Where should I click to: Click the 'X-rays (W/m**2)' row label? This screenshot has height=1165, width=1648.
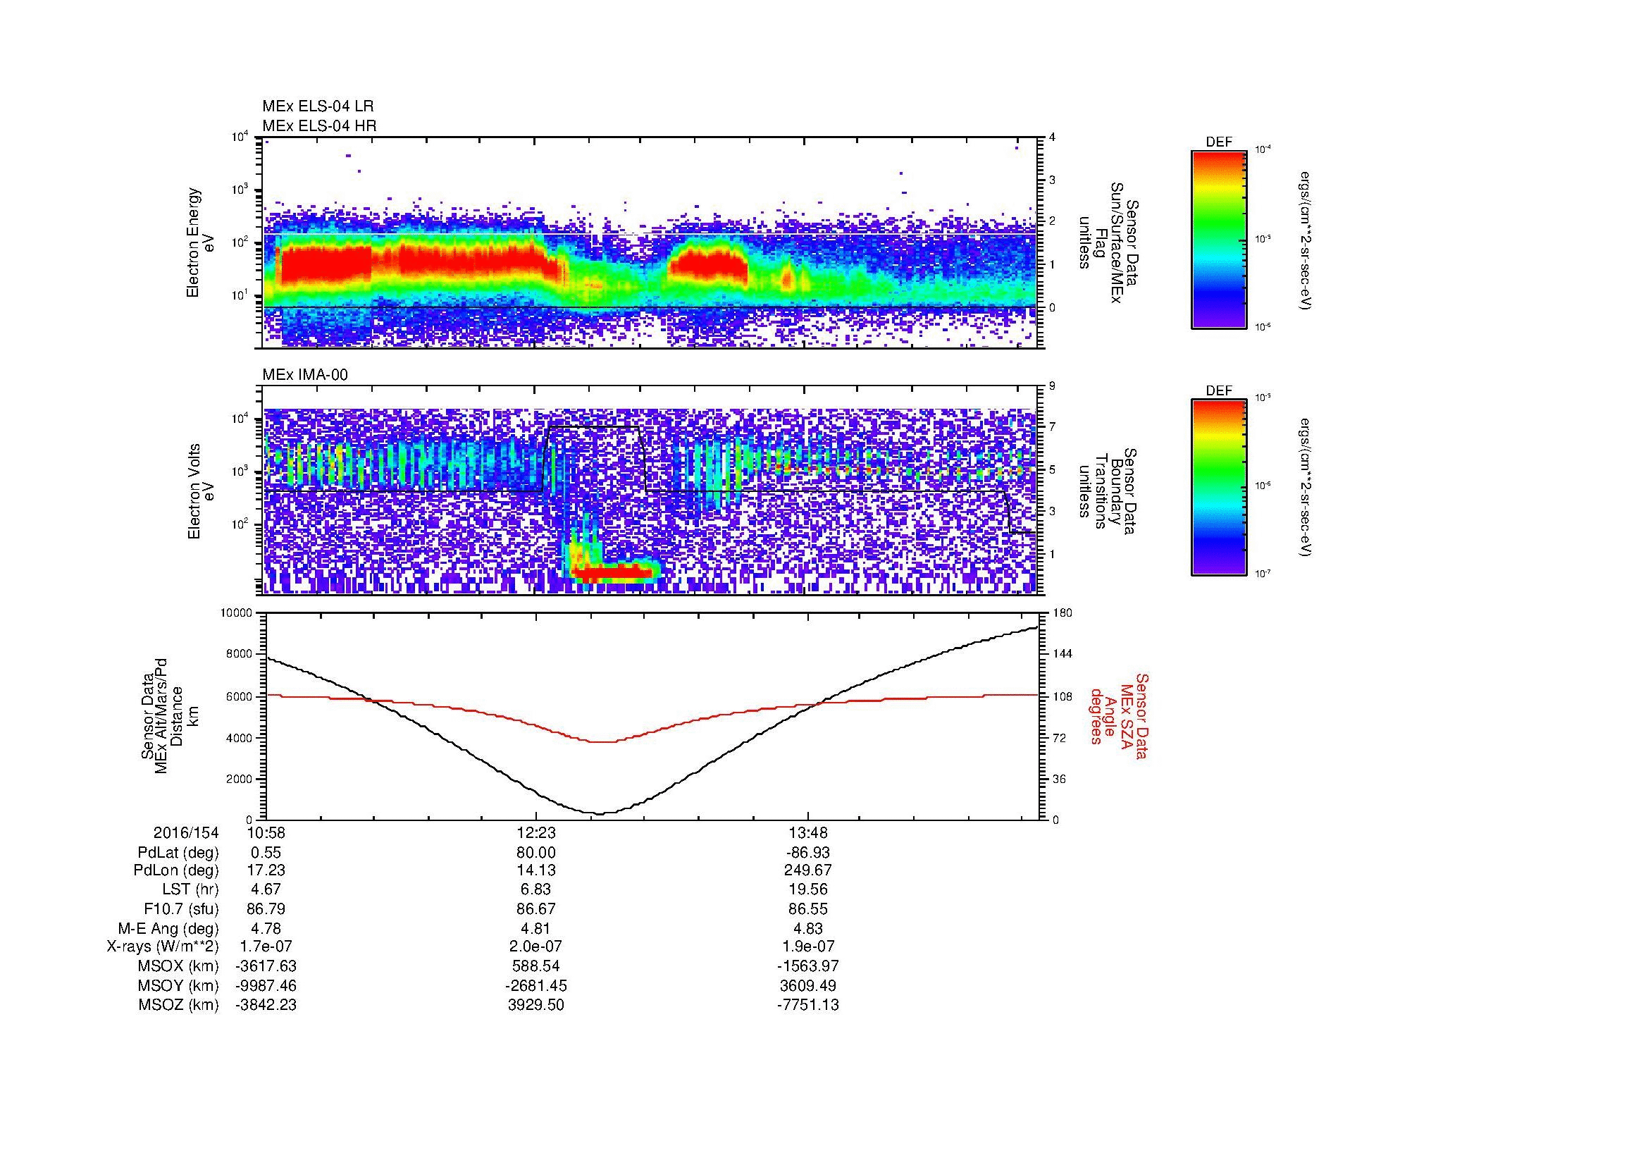tap(162, 947)
